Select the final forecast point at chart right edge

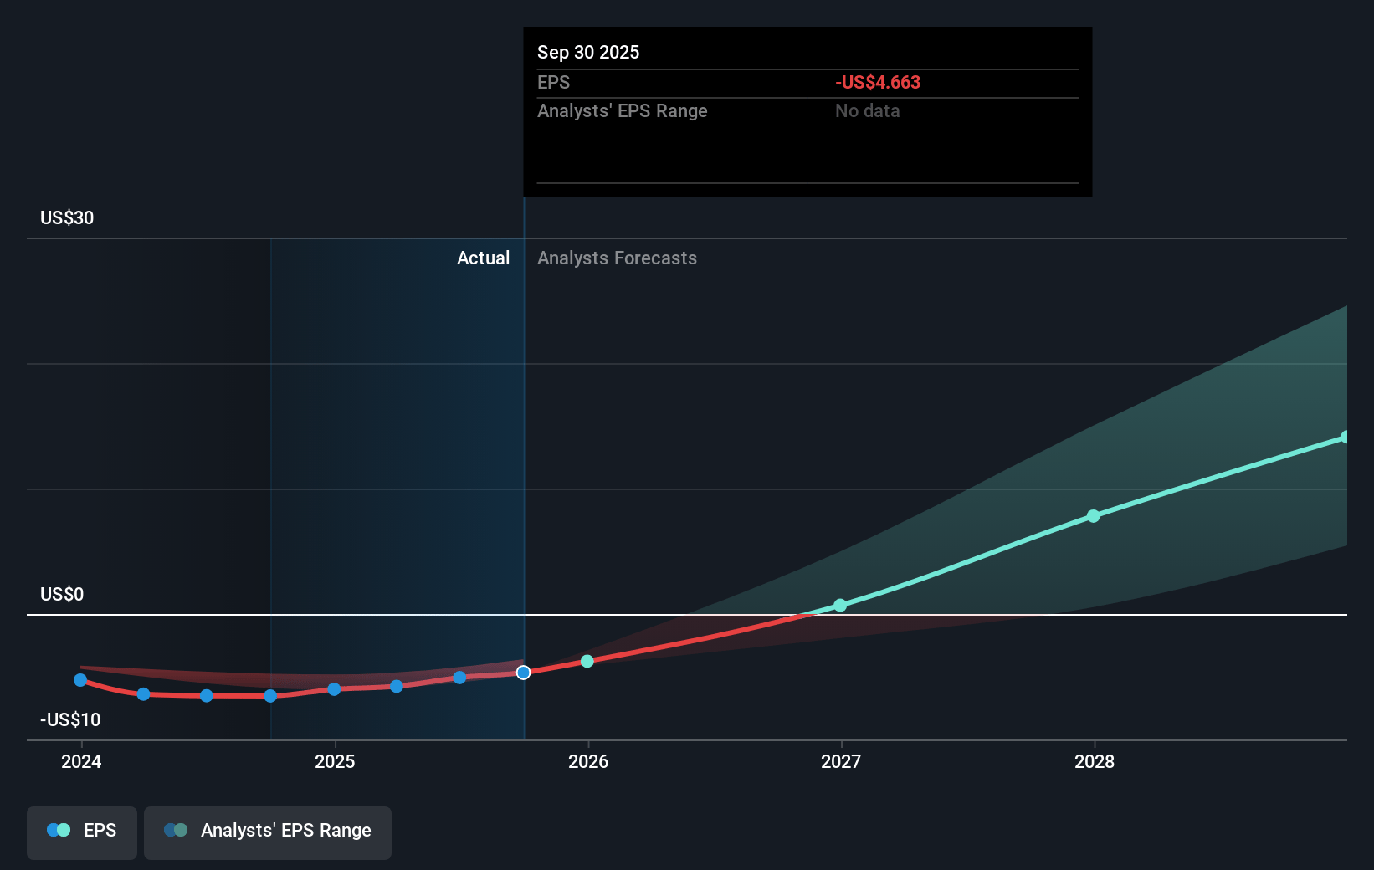click(x=1345, y=438)
